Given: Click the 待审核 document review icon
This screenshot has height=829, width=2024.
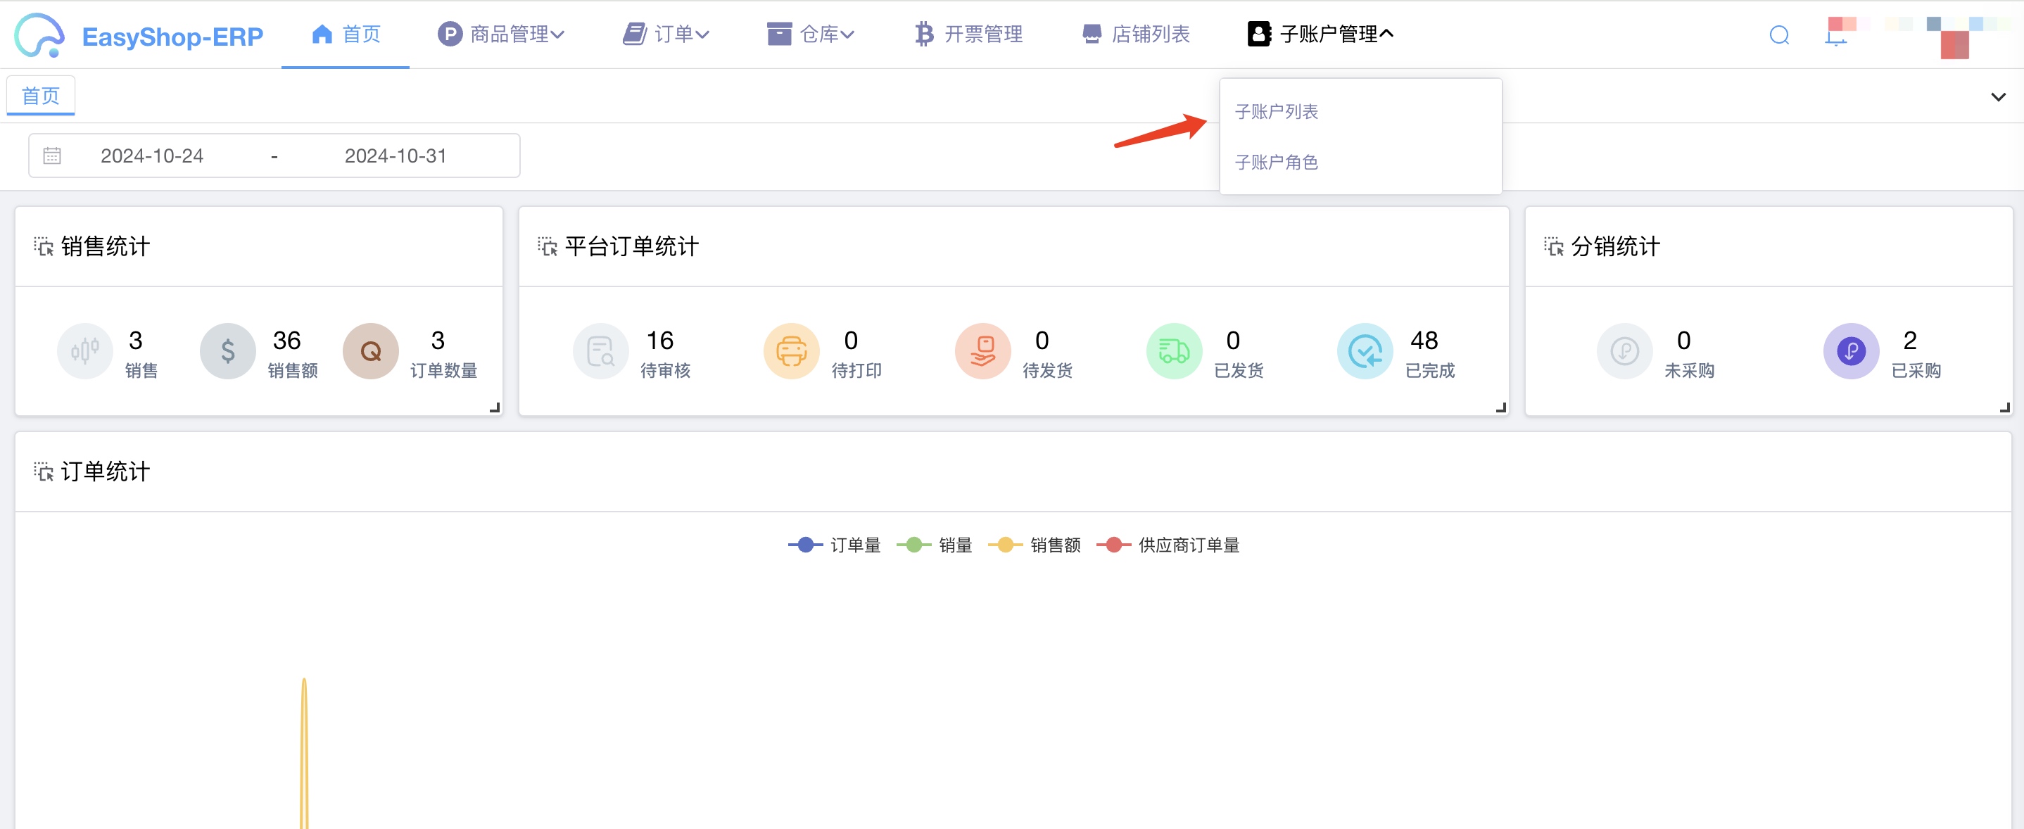Looking at the screenshot, I should [601, 351].
